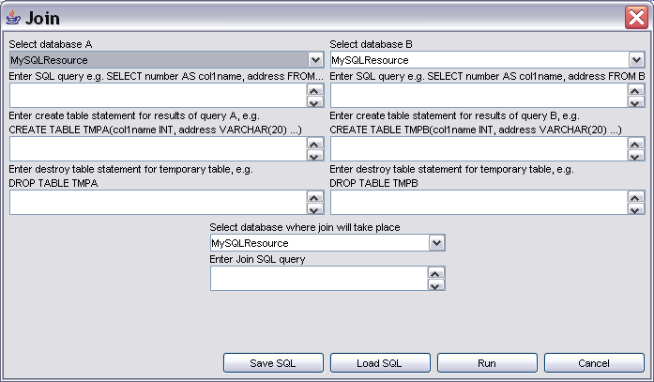
Task: Focus the create table statement B field
Action: pos(479,149)
